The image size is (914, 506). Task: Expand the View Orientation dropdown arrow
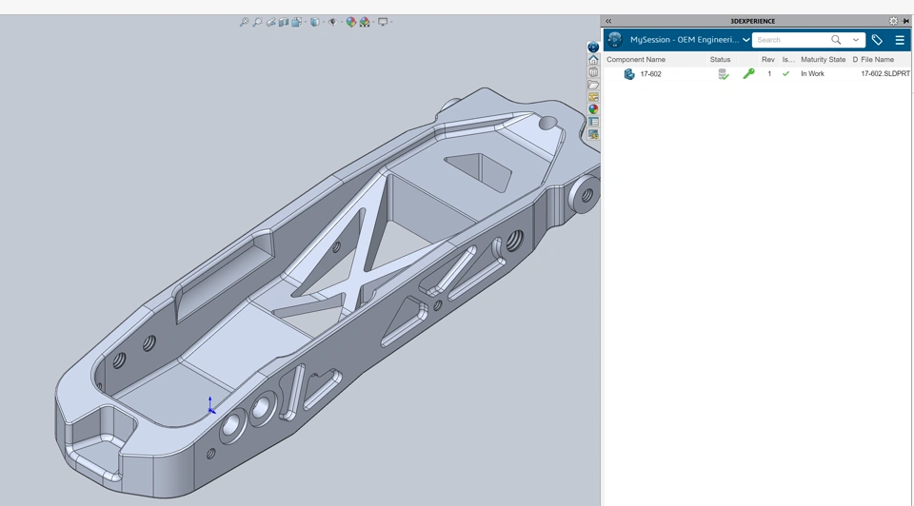point(305,22)
